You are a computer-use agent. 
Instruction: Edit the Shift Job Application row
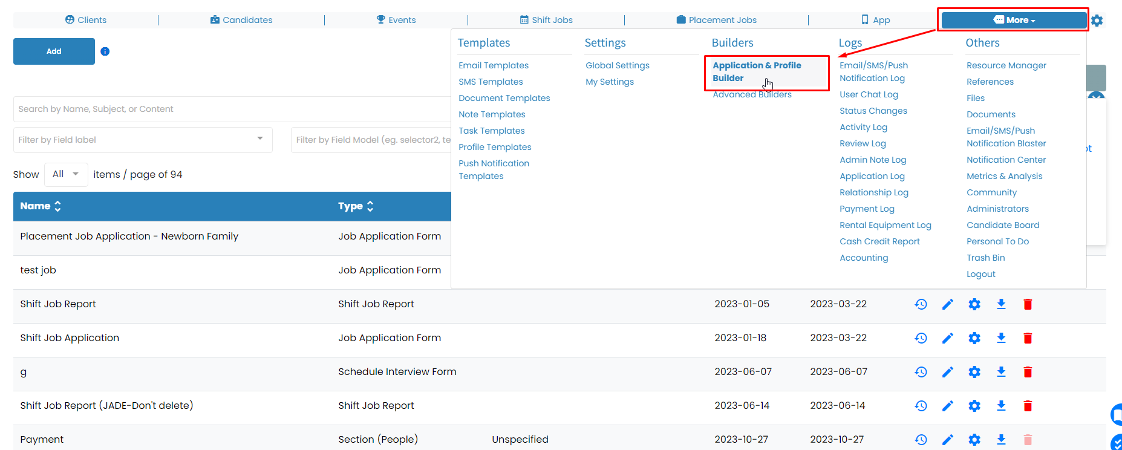click(948, 338)
